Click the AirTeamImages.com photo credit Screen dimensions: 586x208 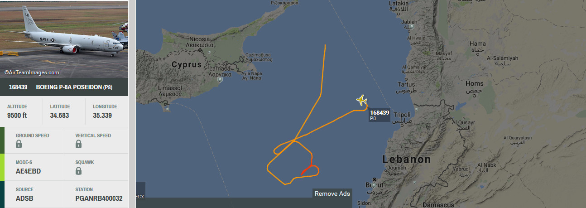click(32, 73)
